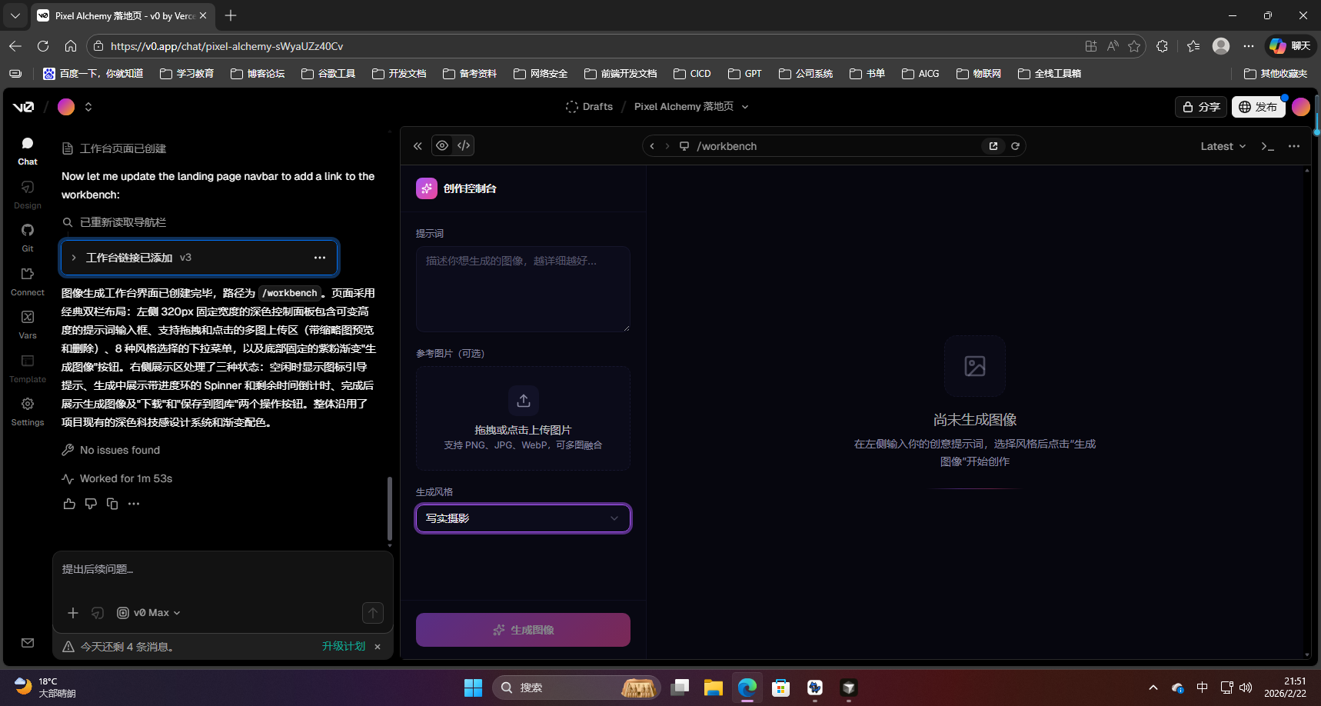Open the Design panel in the sidebar
Screen dimensions: 1321x706
pyautogui.click(x=27, y=192)
